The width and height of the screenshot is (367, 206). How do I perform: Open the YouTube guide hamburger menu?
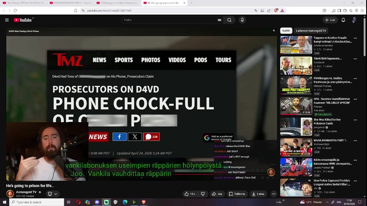tap(7, 20)
